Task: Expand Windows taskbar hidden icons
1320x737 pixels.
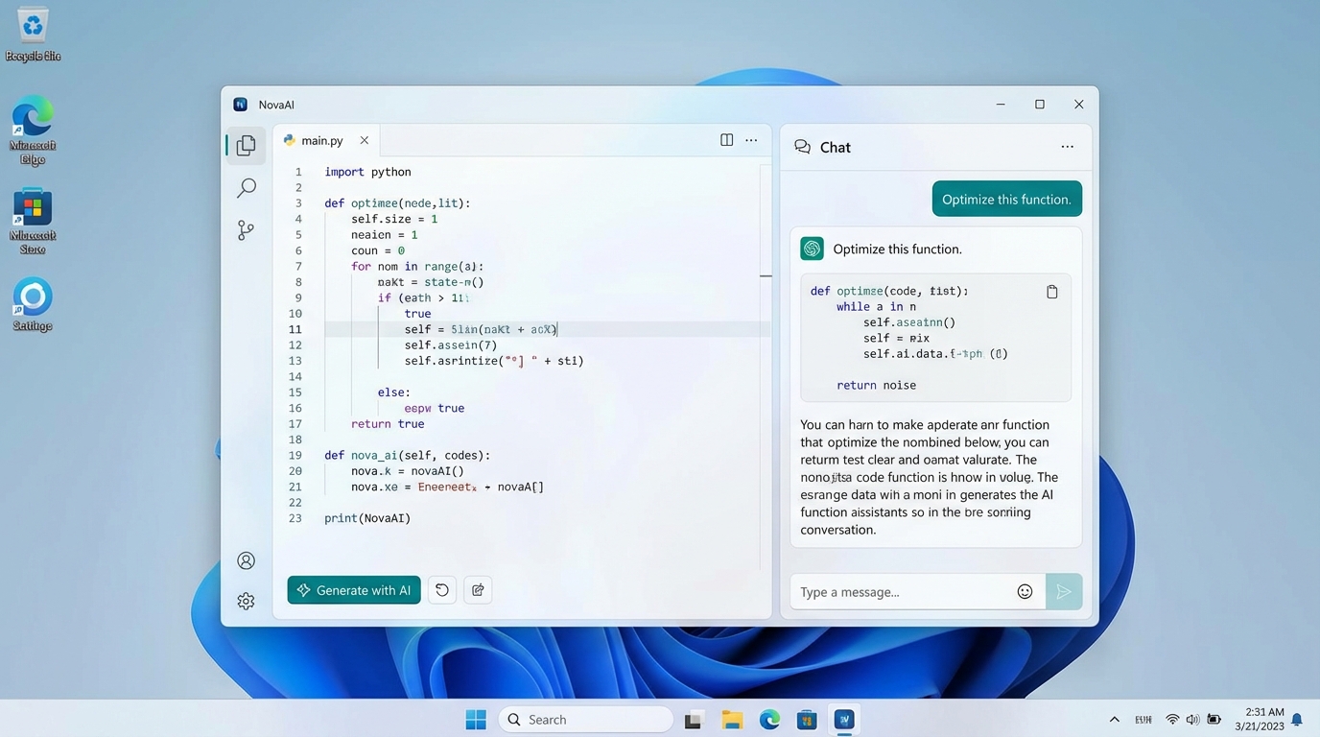Action: [x=1114, y=719]
